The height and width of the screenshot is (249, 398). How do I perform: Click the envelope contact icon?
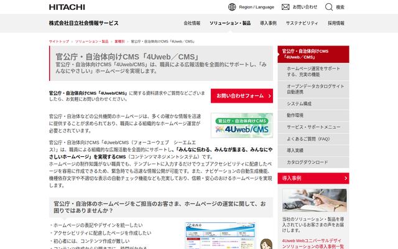[x=285, y=7]
